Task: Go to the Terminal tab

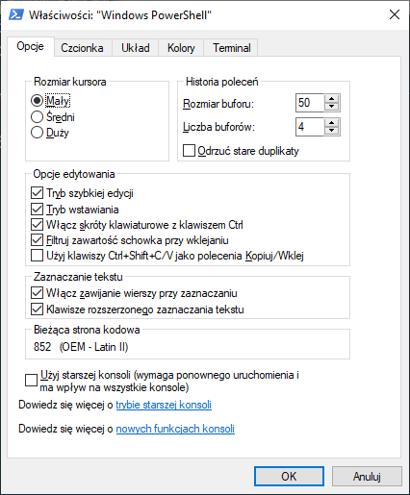Action: point(232,48)
